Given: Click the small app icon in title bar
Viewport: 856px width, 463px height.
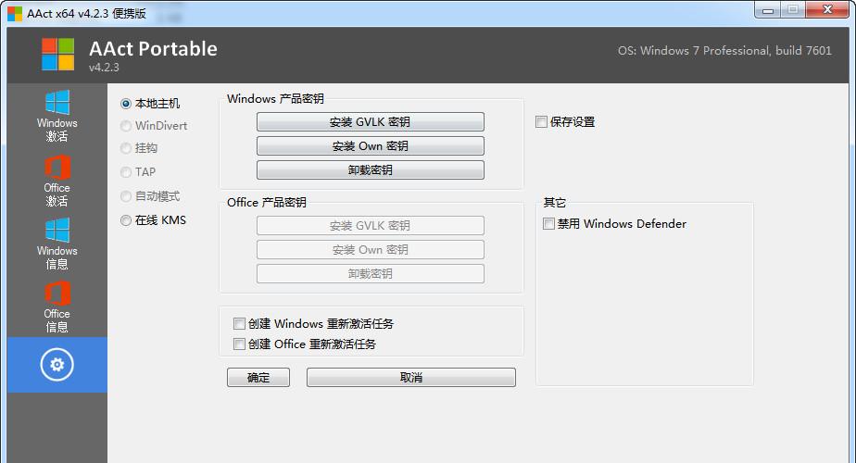Looking at the screenshot, I should 15,14.
